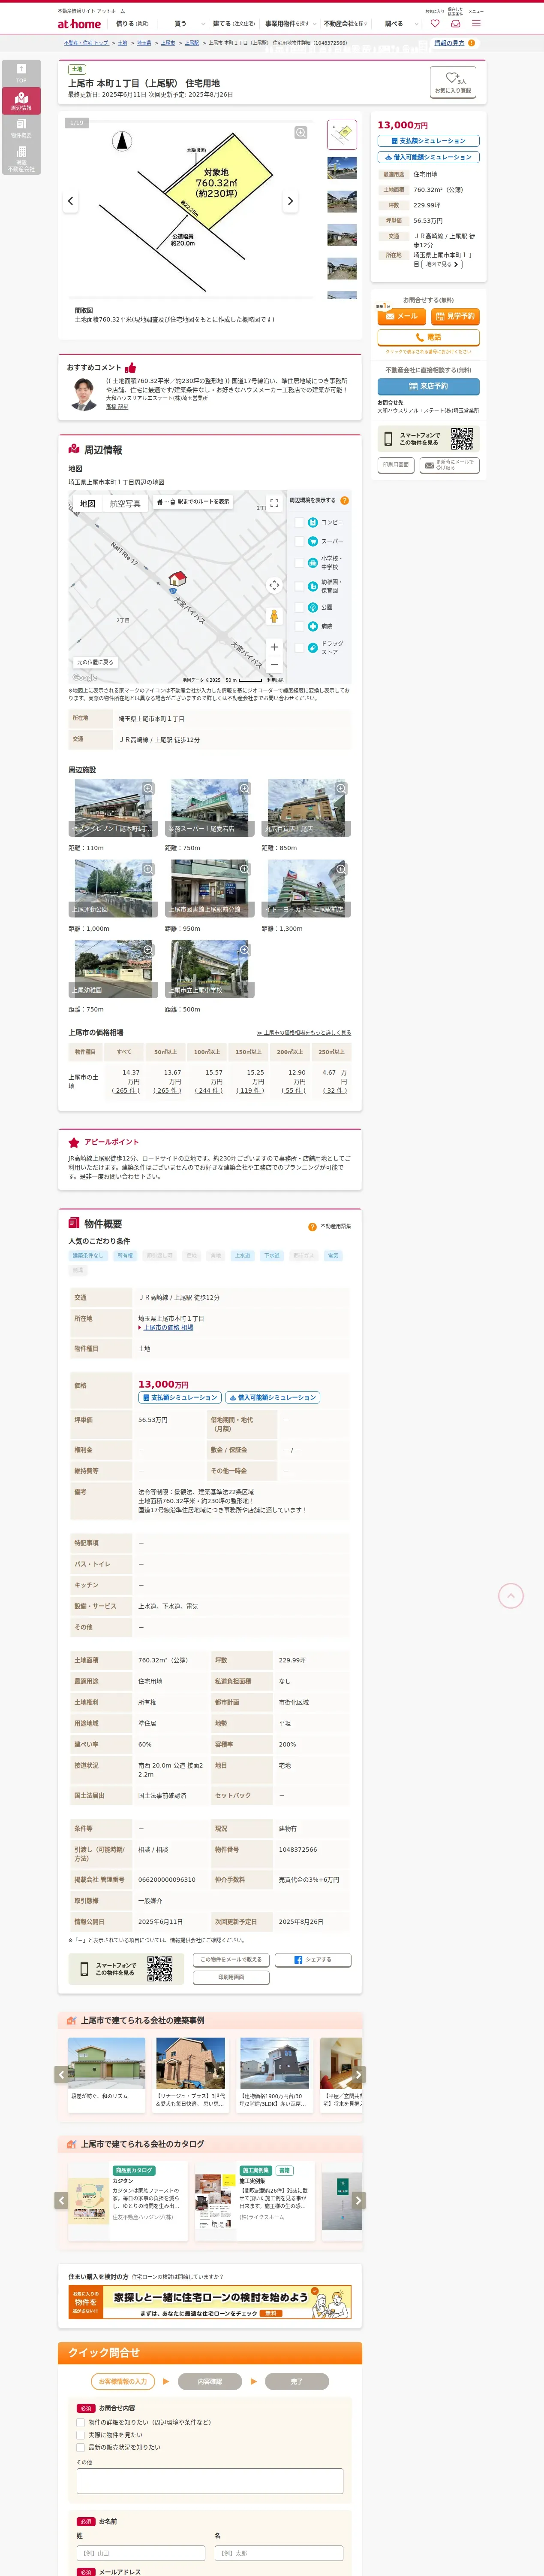Image resolution: width=544 pixels, height=2576 pixels.
Task: Show previous property photo with left arrow
Action: pos(70,201)
